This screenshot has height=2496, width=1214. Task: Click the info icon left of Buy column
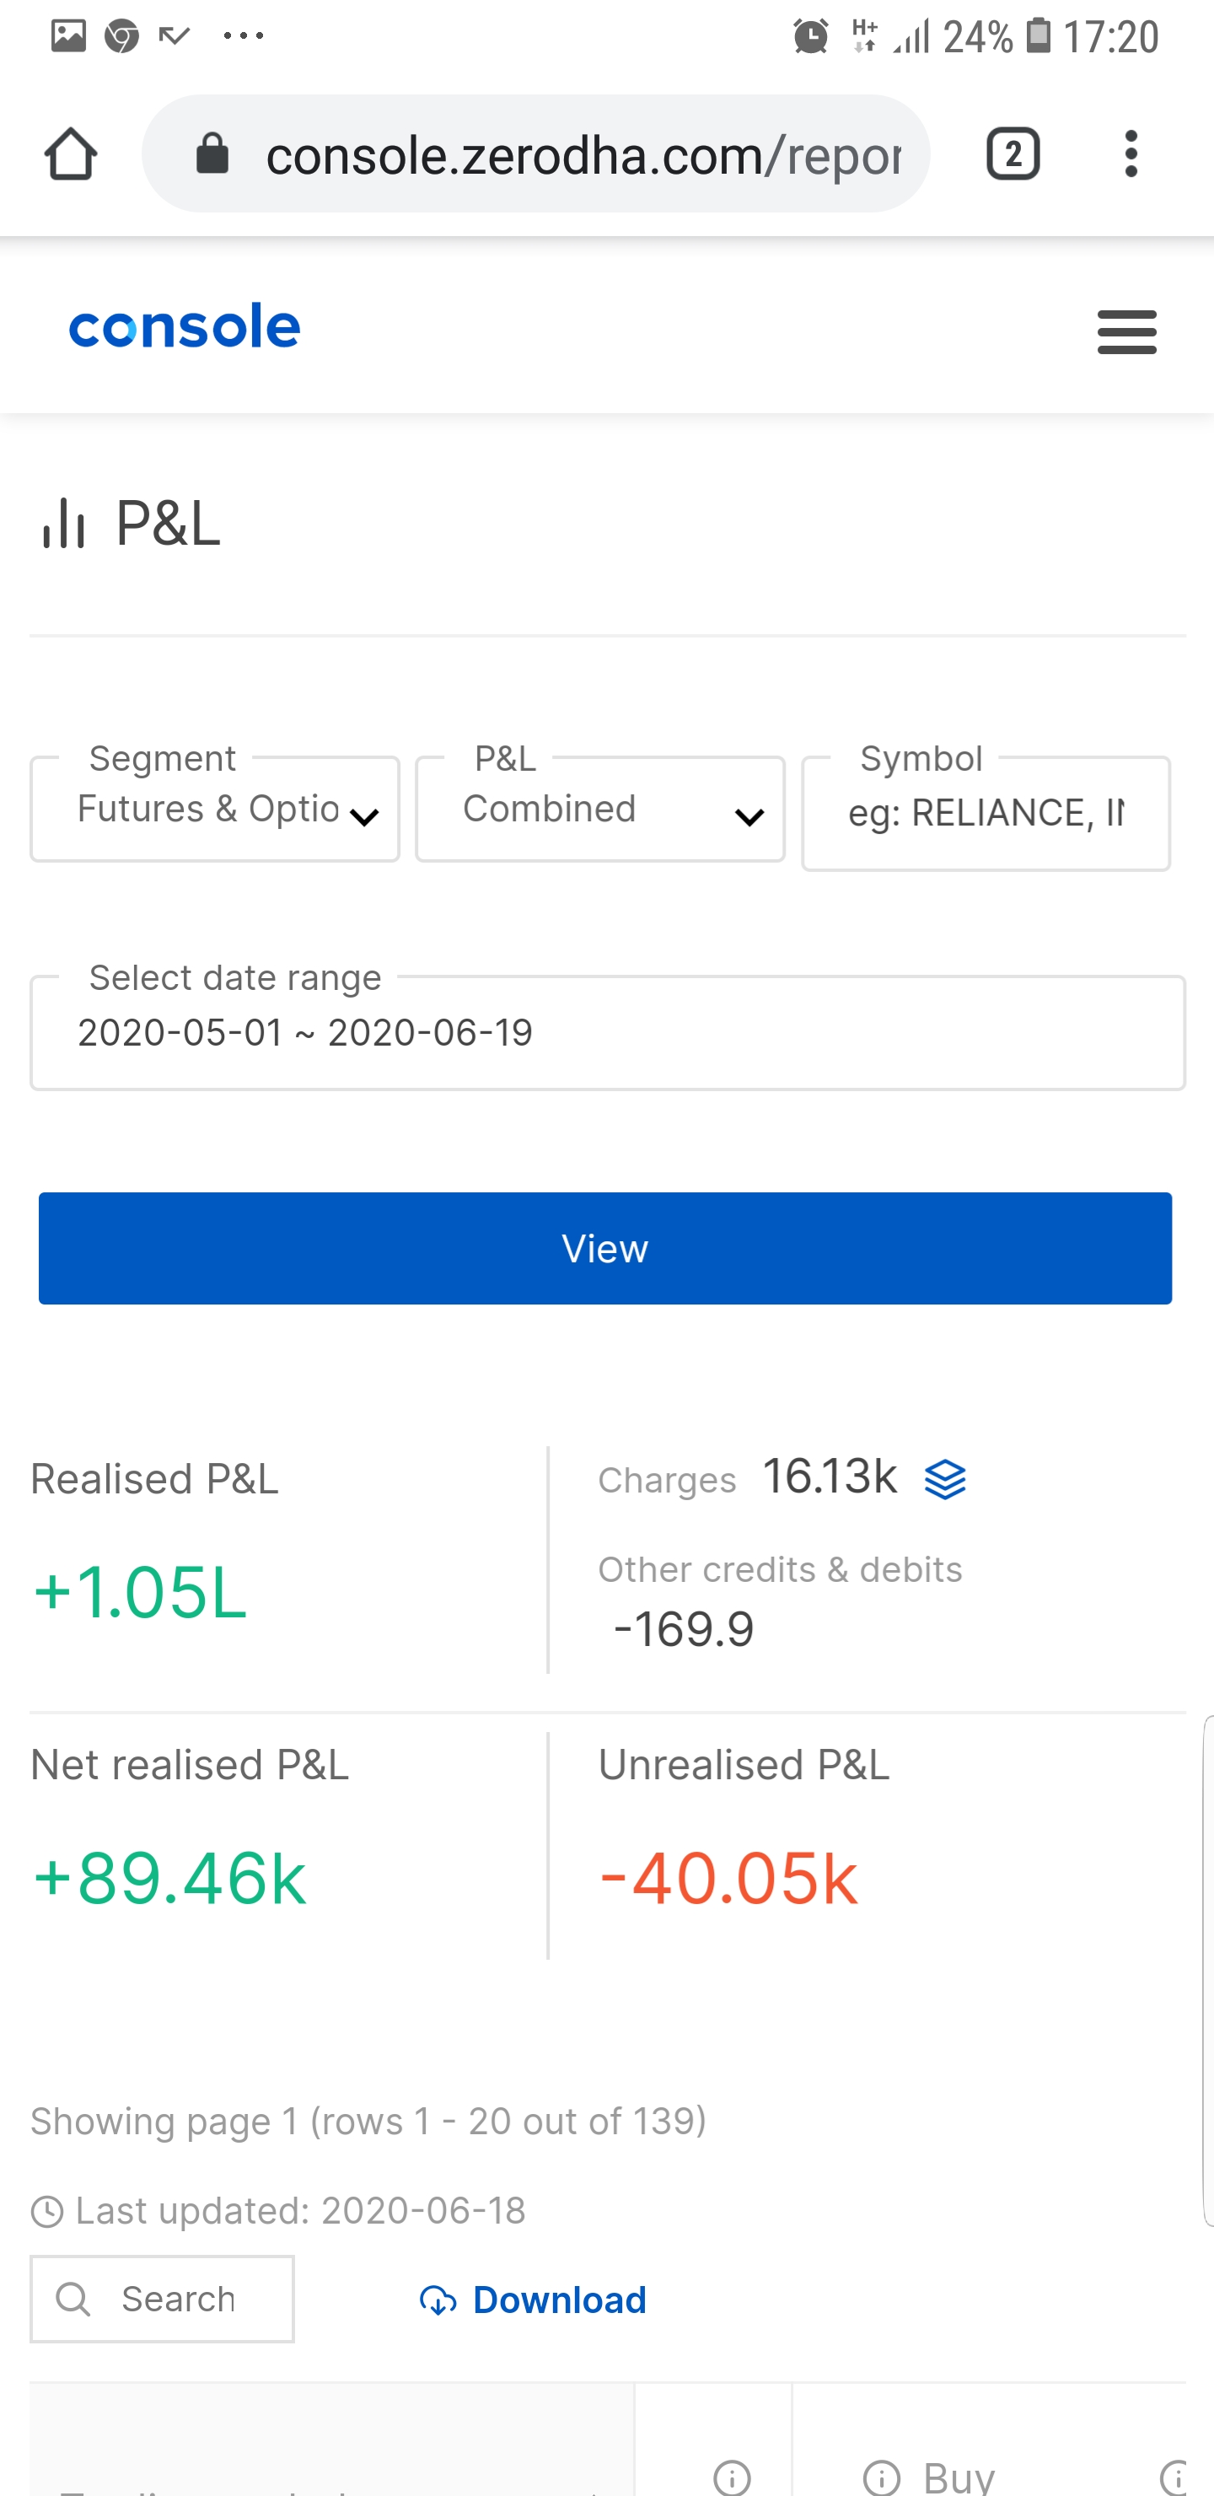tap(732, 2477)
